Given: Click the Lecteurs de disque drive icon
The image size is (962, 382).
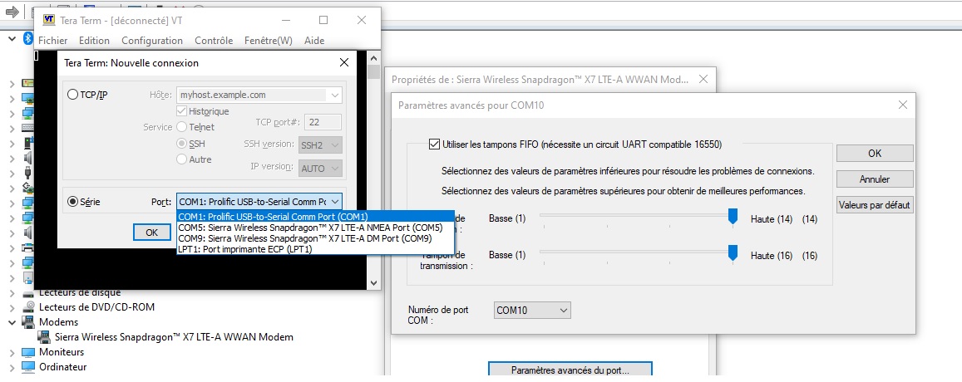Looking at the screenshot, I should coord(28,292).
